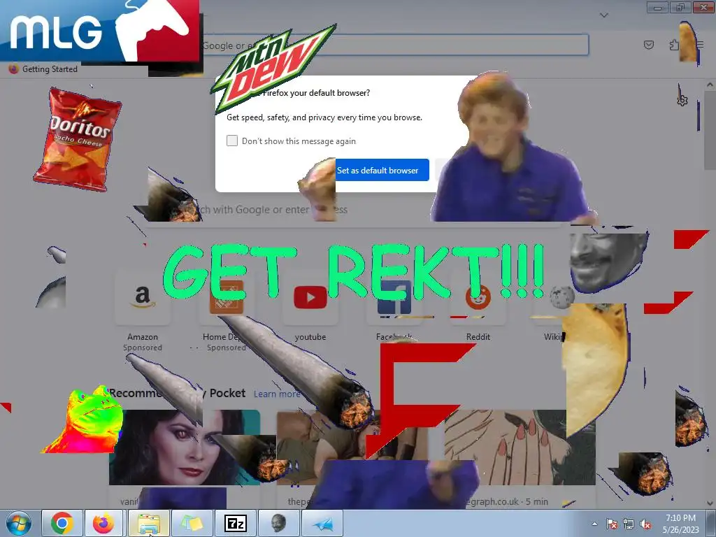Switch to Firefox in the taskbar
Screen dimensions: 716x537
pyautogui.click(x=103, y=523)
